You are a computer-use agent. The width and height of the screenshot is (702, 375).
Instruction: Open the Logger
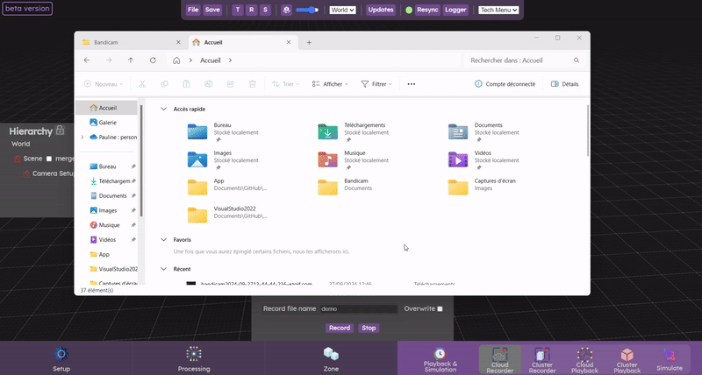(455, 10)
